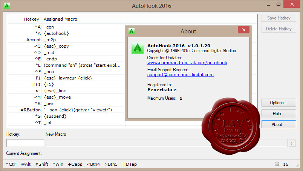Select the <M {esc}_move row

click(x=66, y=97)
